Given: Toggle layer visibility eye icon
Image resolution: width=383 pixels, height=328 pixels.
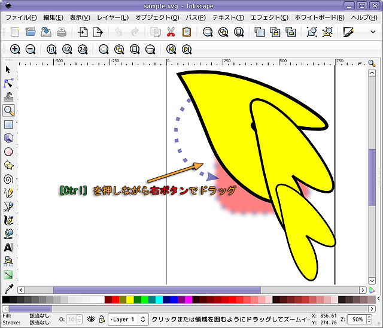Looking at the screenshot, I should pos(92,319).
